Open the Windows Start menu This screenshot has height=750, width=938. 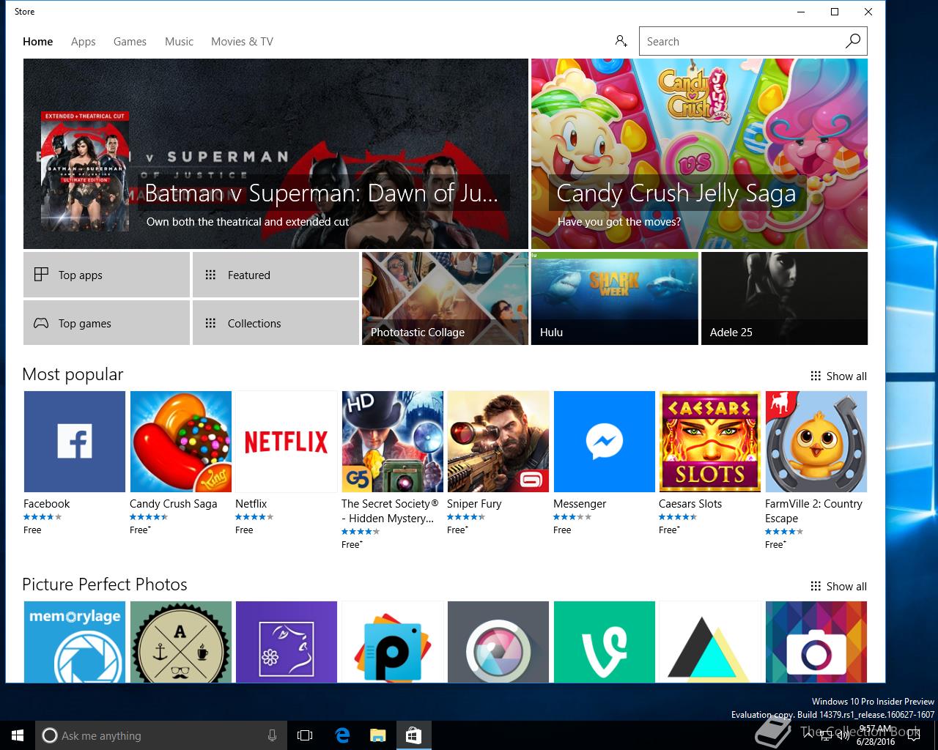pos(18,735)
